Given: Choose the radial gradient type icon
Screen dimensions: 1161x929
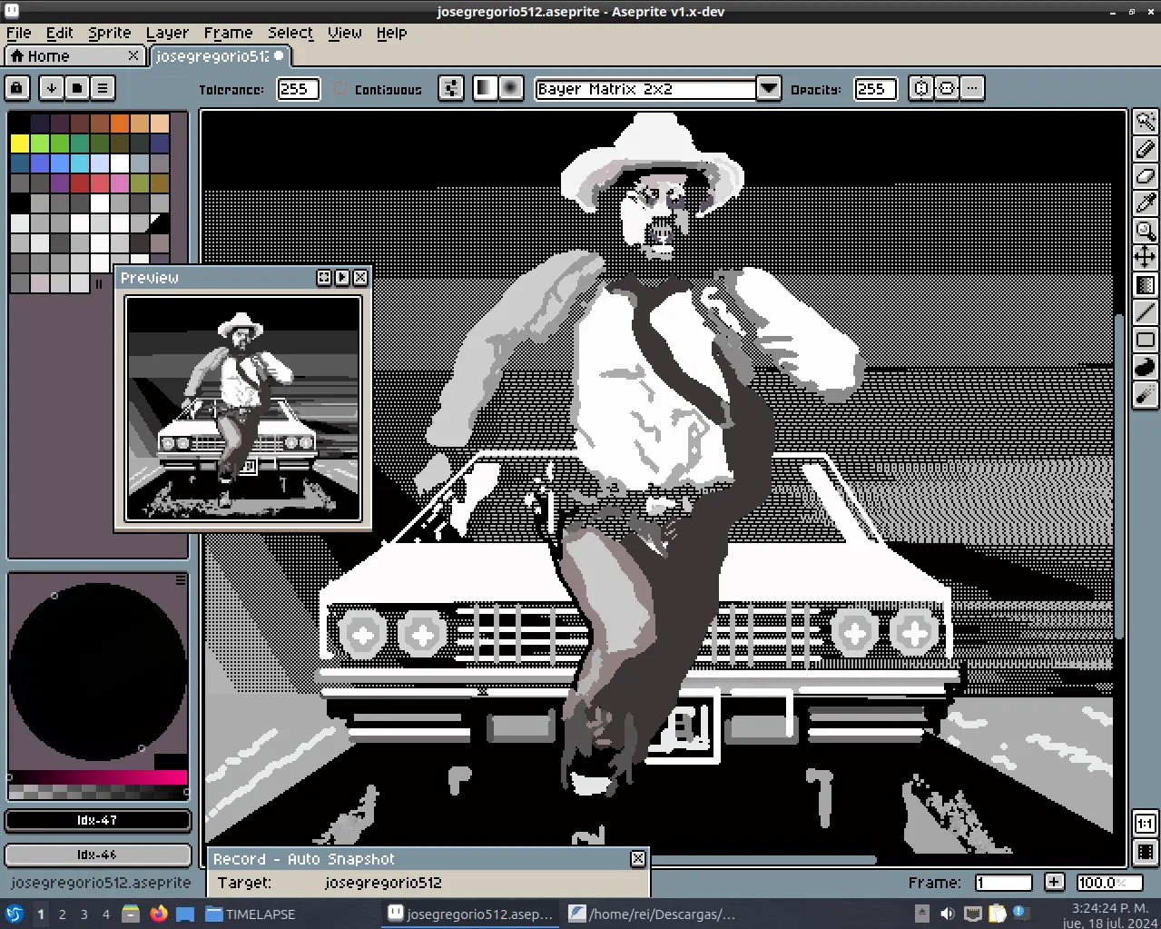Looking at the screenshot, I should 511,88.
